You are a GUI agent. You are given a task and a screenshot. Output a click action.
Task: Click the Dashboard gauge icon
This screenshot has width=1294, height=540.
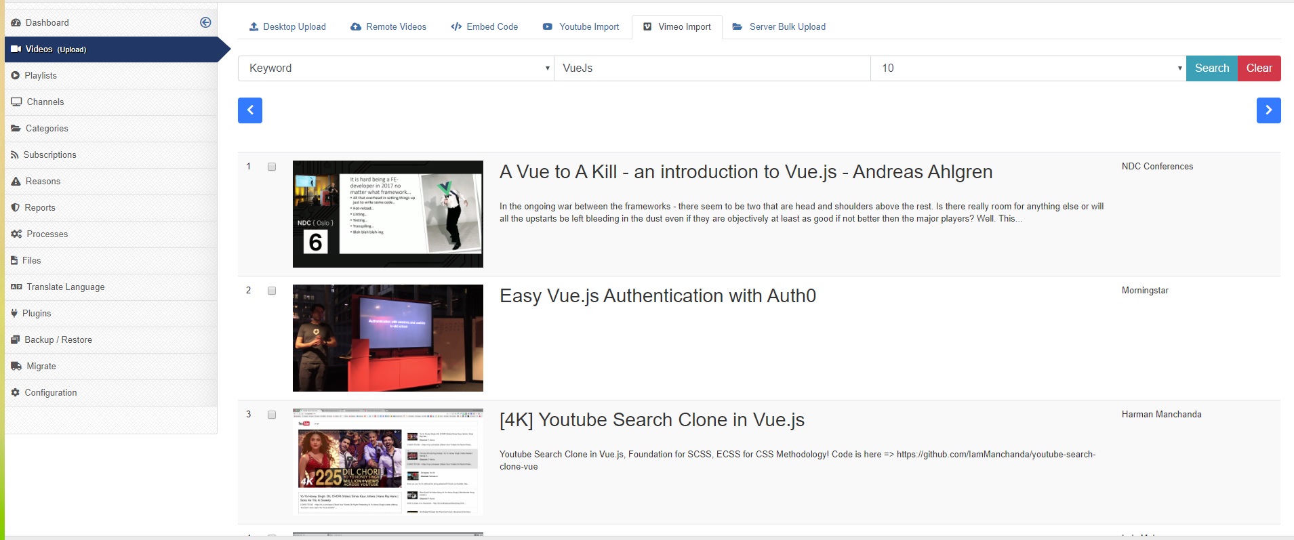[16, 22]
